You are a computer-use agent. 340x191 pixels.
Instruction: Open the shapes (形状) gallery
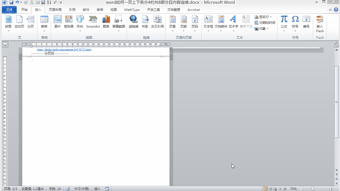click(x=80, y=24)
